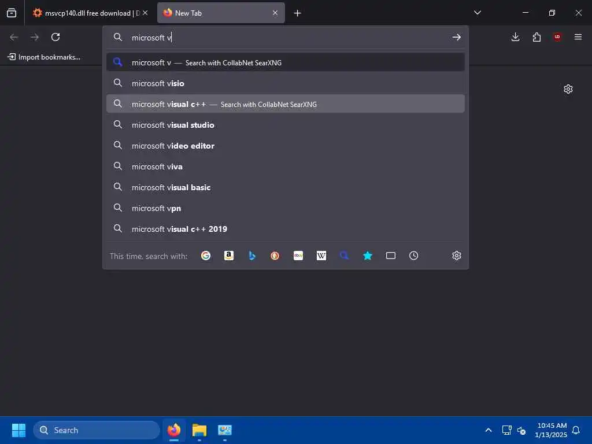Select suggestion microsoft visio
The image size is (592, 444).
pyautogui.click(x=286, y=83)
